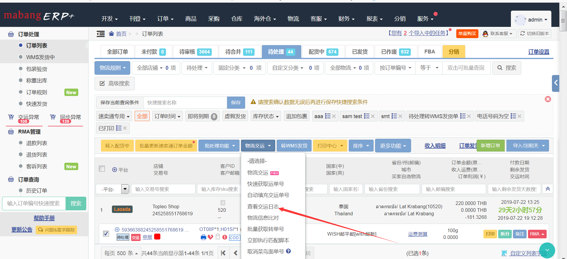This screenshot has height=259, width=567.
Task: Go to previous page of results
Action: pos(235,253)
